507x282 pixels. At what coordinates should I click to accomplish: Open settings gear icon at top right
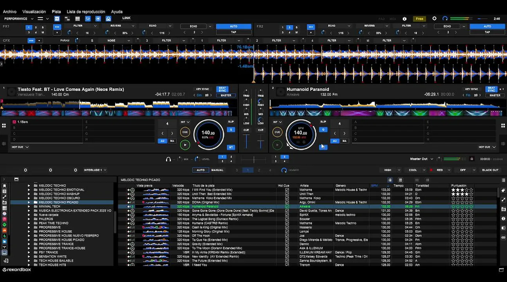(434, 18)
